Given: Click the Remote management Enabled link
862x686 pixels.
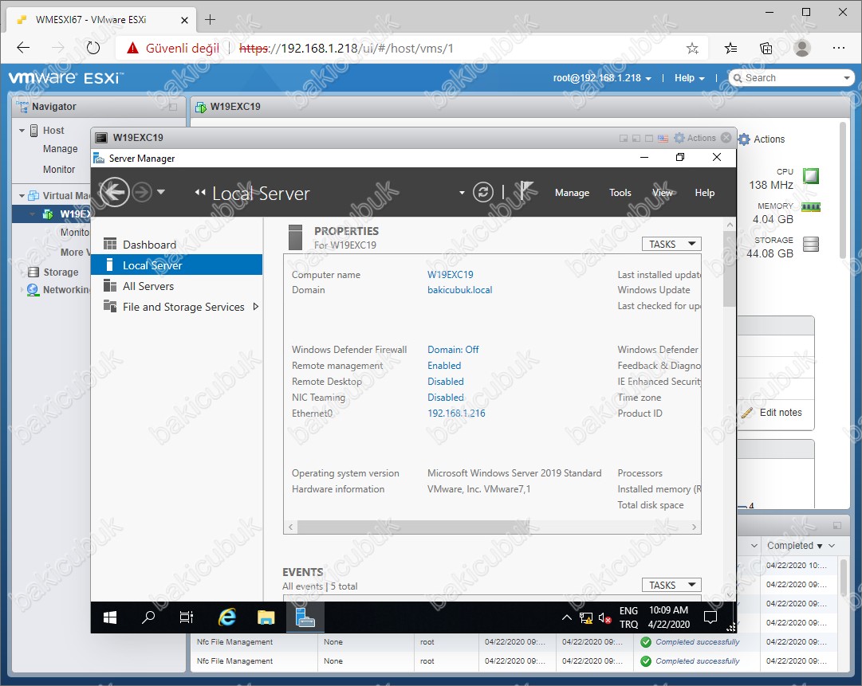Looking at the screenshot, I should tap(444, 365).
